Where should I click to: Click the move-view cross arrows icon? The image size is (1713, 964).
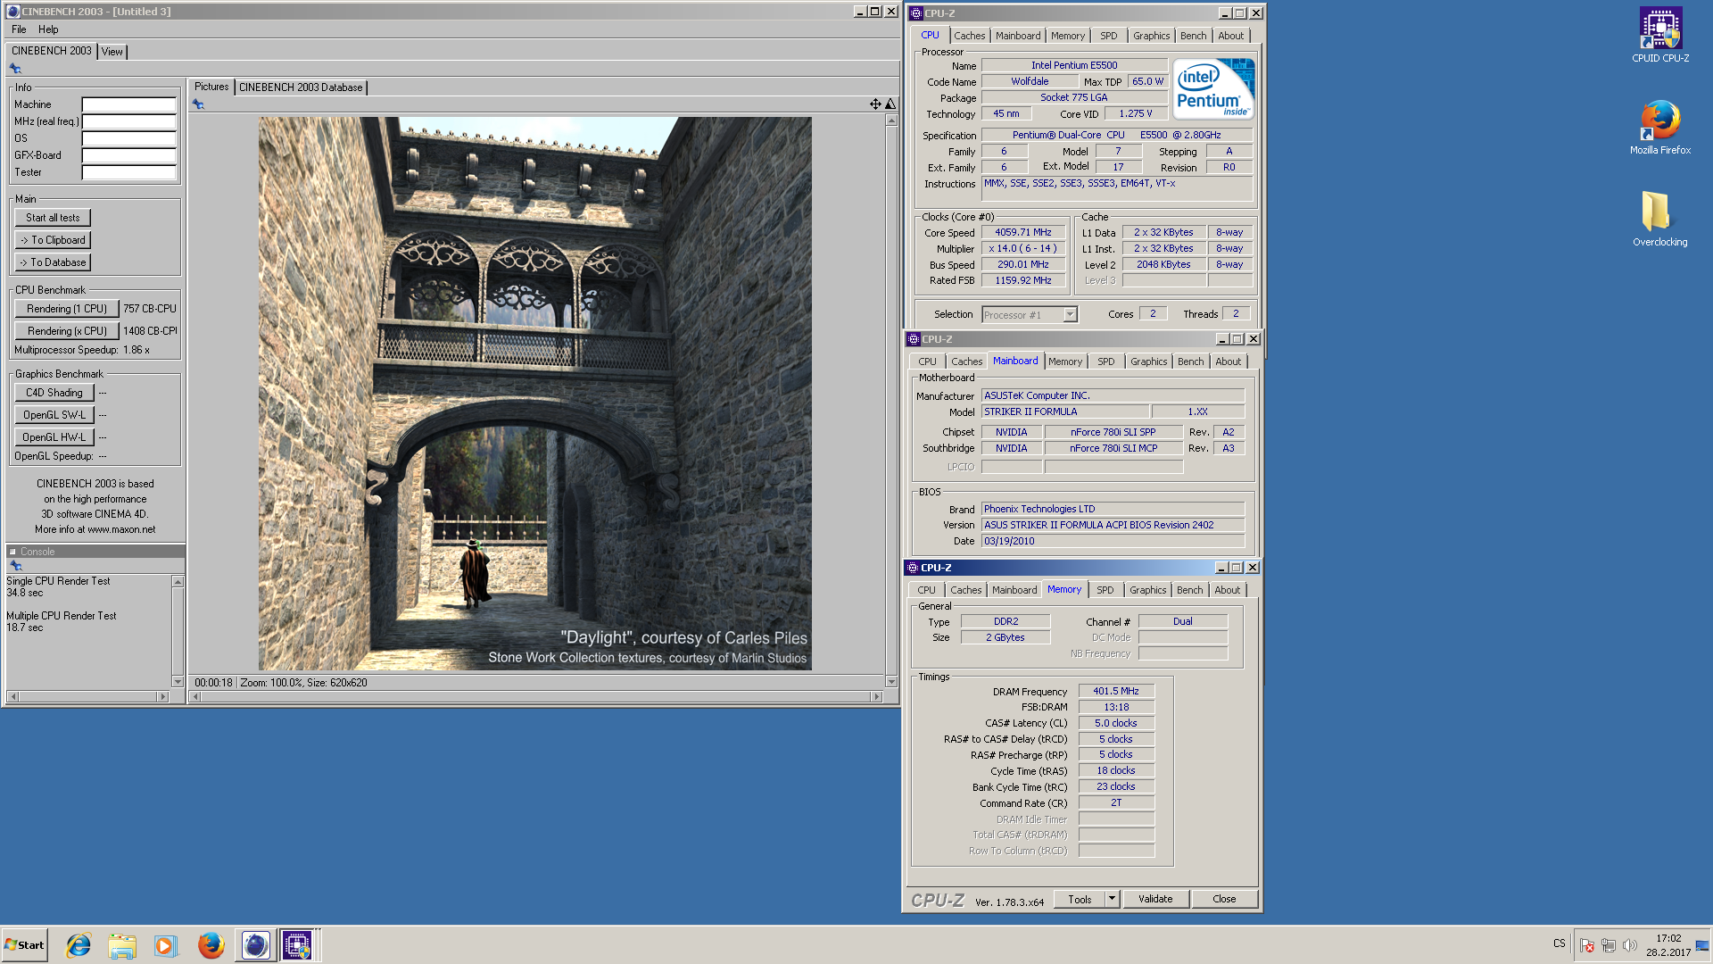[875, 104]
